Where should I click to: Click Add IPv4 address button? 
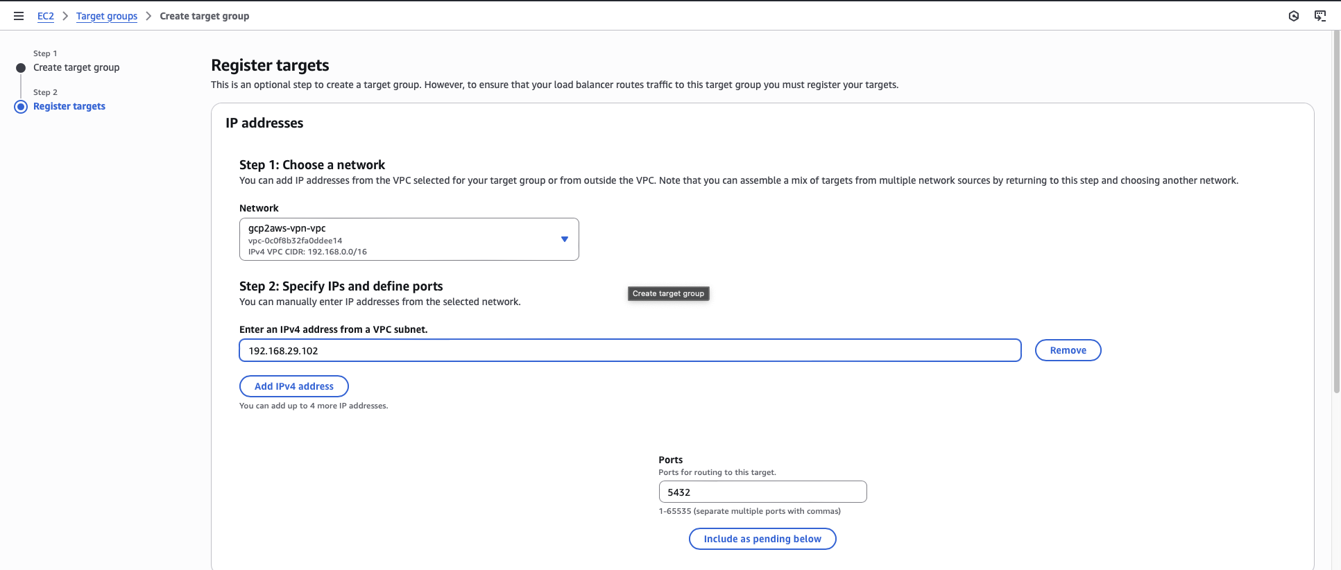coord(293,386)
